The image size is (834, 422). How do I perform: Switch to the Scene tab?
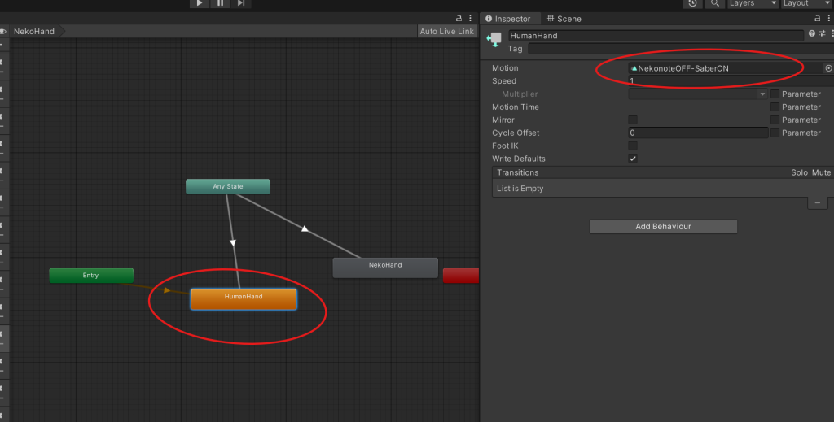[564, 19]
